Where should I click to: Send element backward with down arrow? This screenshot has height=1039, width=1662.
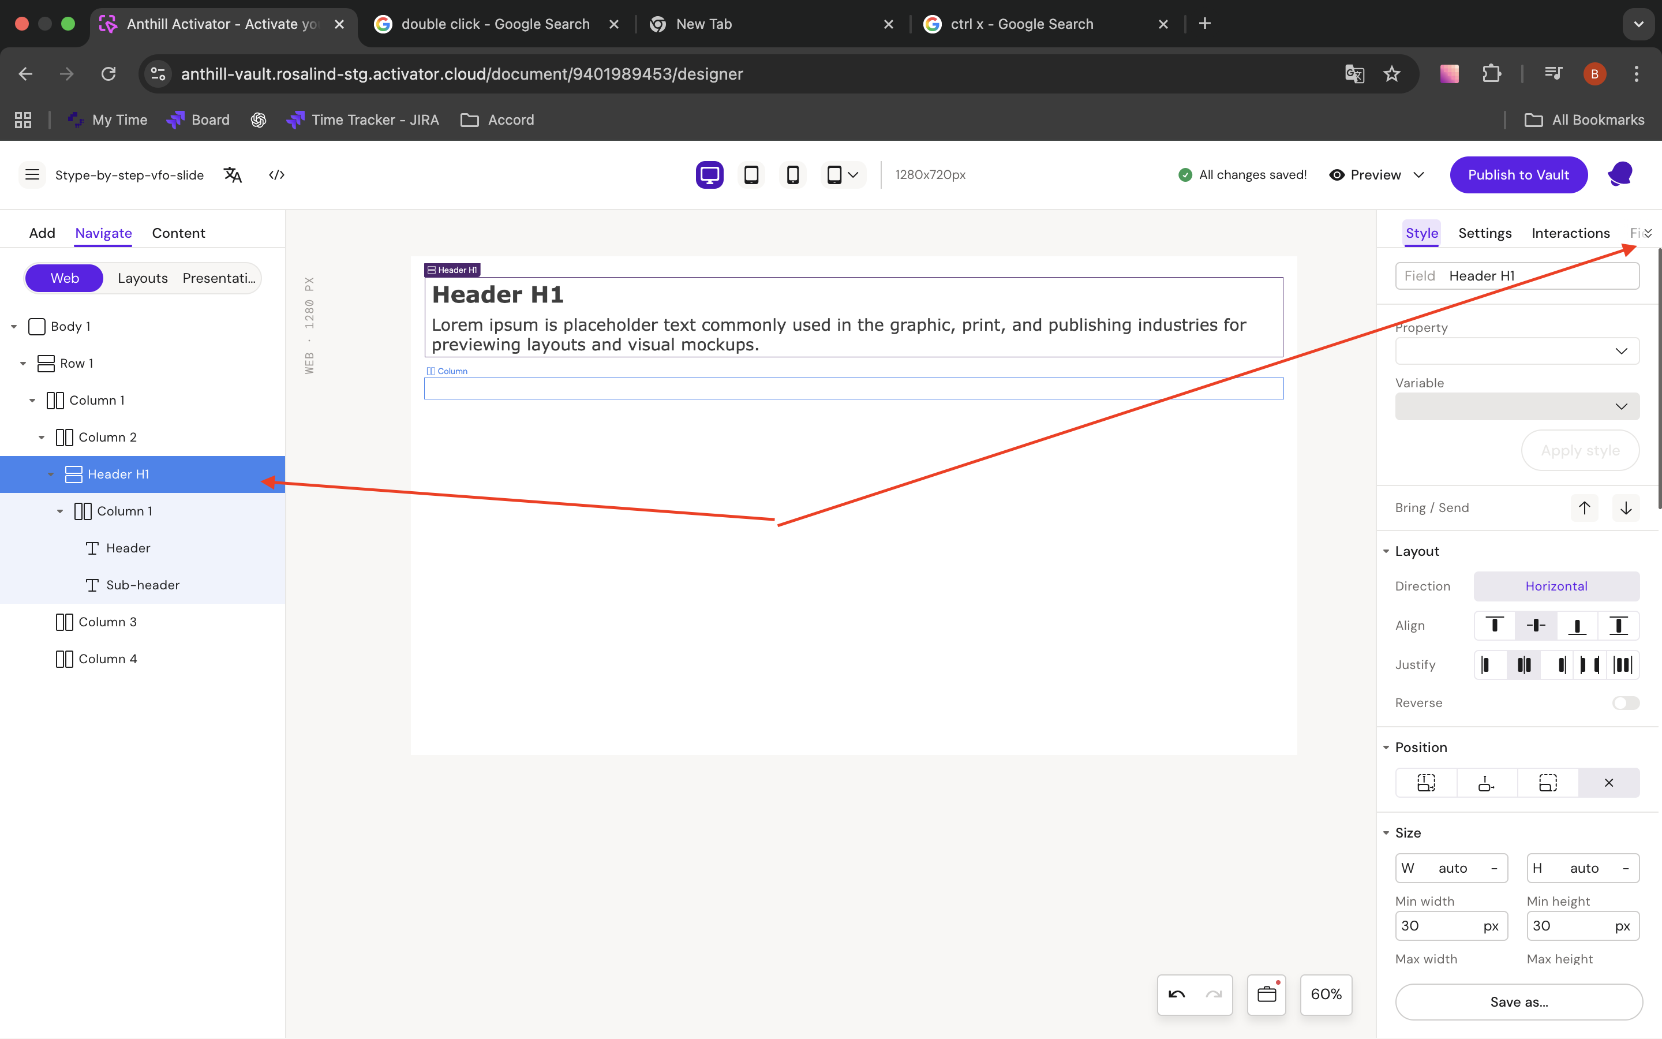(1626, 508)
